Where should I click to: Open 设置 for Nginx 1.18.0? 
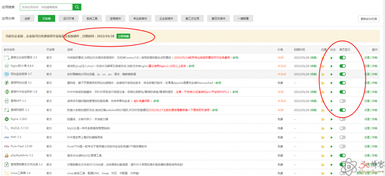tap(367, 119)
